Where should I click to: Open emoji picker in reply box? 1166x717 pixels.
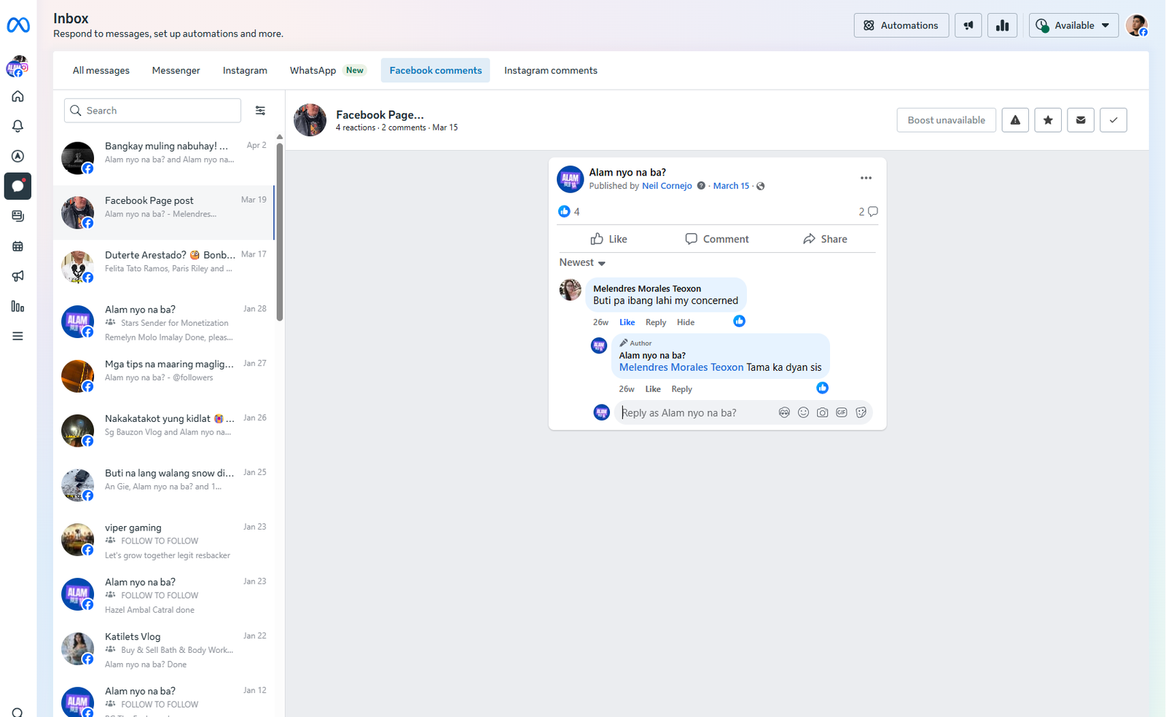point(803,412)
